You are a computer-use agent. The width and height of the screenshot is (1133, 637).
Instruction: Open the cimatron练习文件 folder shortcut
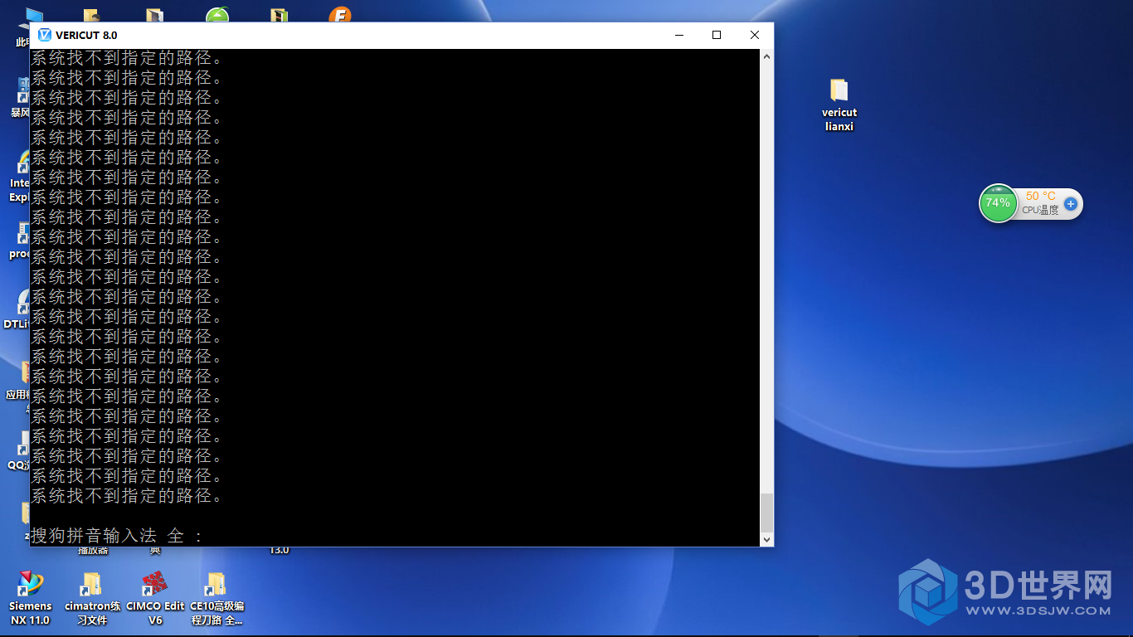tap(92, 598)
